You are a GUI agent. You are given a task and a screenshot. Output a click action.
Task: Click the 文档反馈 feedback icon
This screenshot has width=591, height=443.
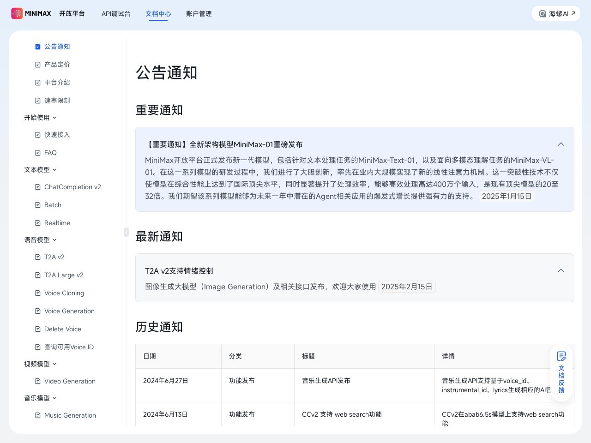[x=561, y=356]
